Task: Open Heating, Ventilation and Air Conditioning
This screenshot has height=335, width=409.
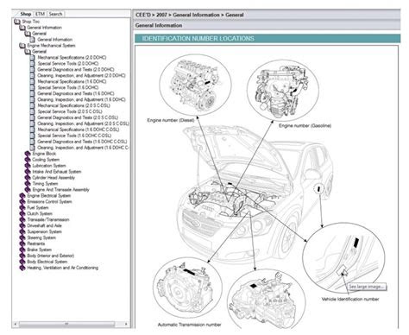Action: click(63, 268)
